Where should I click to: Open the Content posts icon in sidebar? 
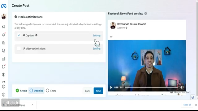click(4, 51)
